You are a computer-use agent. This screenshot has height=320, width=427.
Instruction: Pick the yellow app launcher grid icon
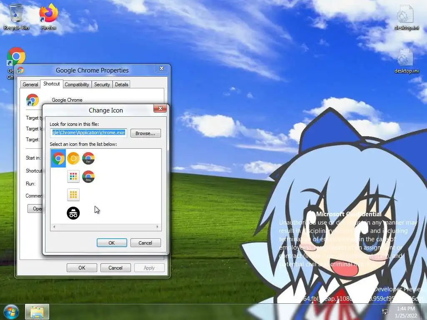click(73, 195)
